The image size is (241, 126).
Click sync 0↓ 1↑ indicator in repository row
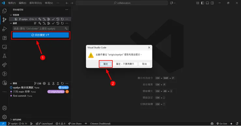[33, 19]
